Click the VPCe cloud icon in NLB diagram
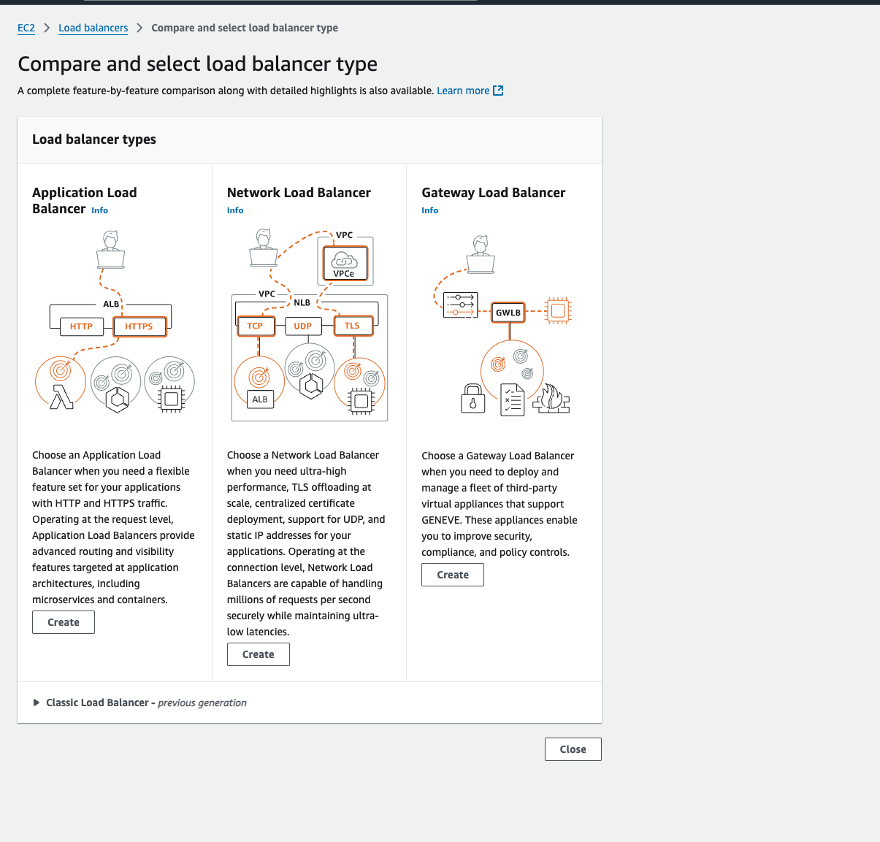Screen dimensions: 880x842 click(345, 264)
